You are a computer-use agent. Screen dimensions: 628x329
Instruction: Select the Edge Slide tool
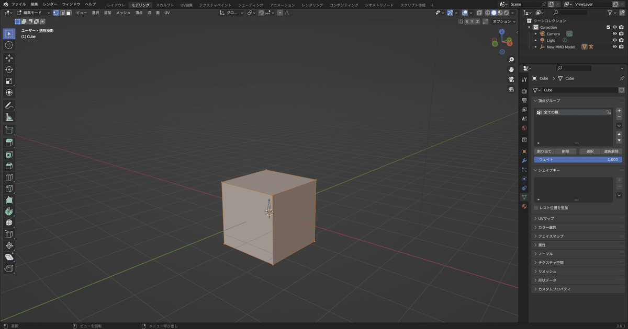(x=9, y=234)
